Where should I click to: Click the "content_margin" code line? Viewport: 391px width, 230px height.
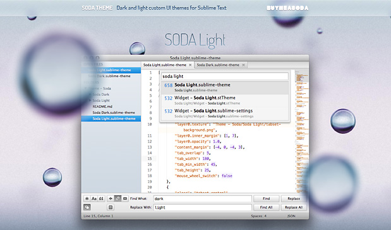210,147
